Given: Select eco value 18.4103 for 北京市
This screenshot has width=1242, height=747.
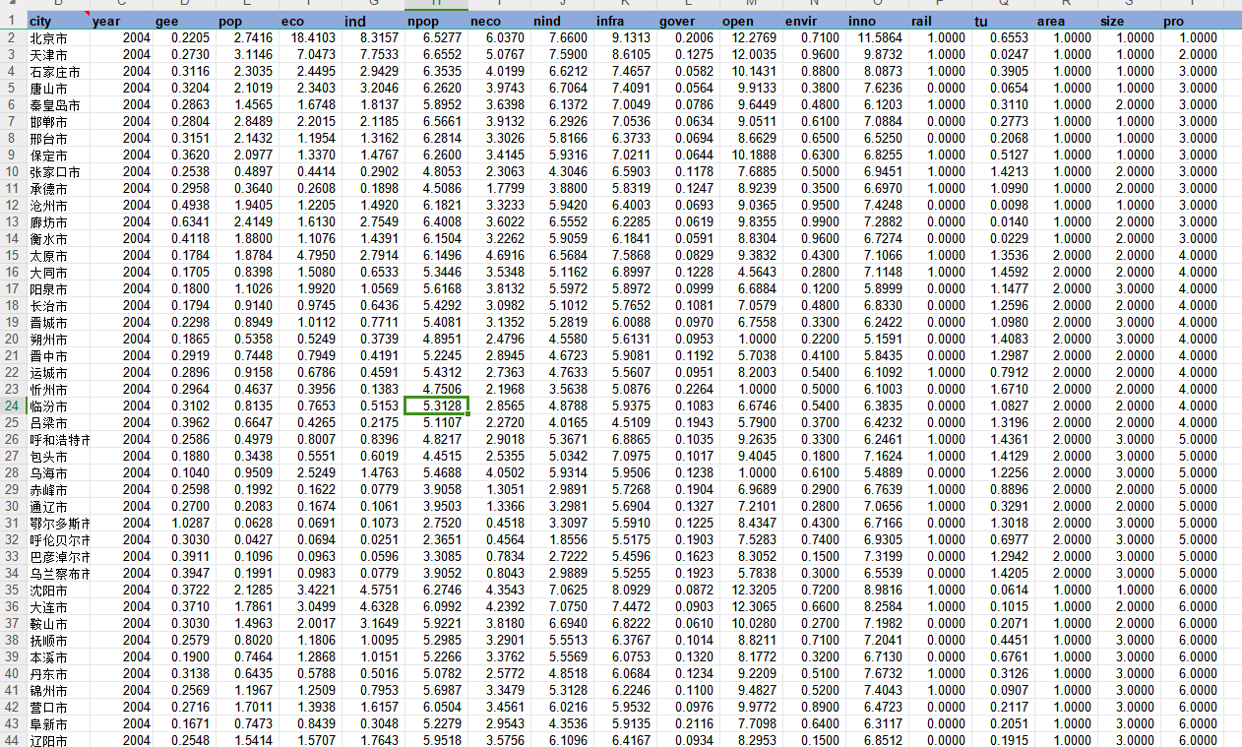Looking at the screenshot, I should click(310, 38).
